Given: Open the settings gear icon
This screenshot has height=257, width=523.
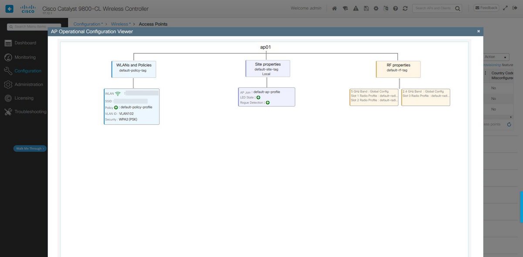Looking at the screenshot, I should click(x=376, y=8).
